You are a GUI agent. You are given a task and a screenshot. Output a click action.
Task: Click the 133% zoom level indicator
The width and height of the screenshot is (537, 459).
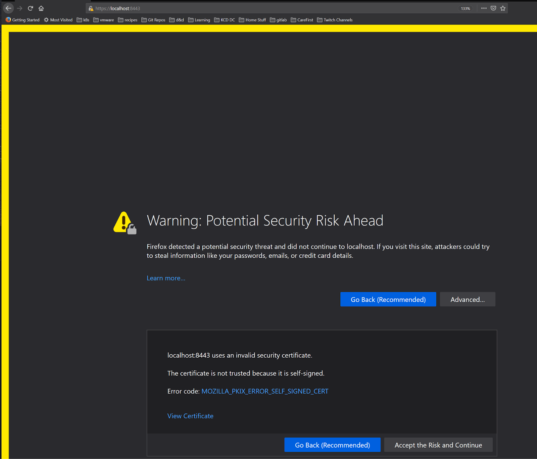pyautogui.click(x=466, y=8)
